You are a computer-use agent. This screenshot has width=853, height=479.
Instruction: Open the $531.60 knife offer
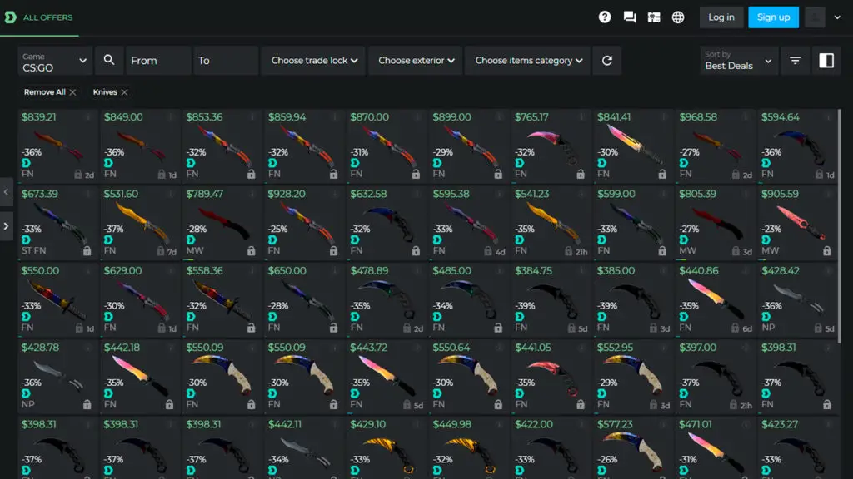click(140, 223)
